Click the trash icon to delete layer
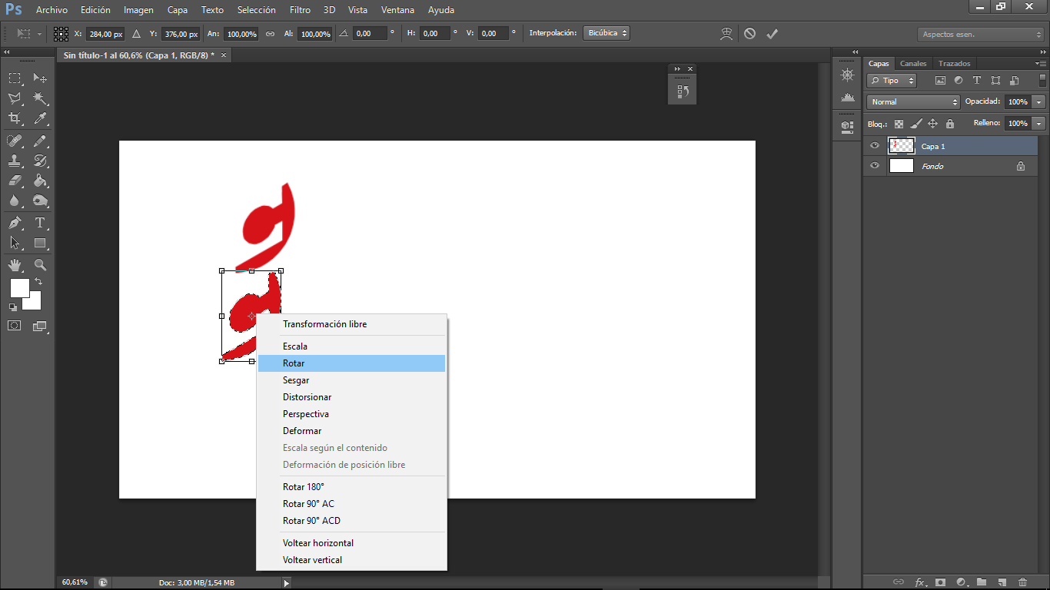 click(x=1022, y=582)
